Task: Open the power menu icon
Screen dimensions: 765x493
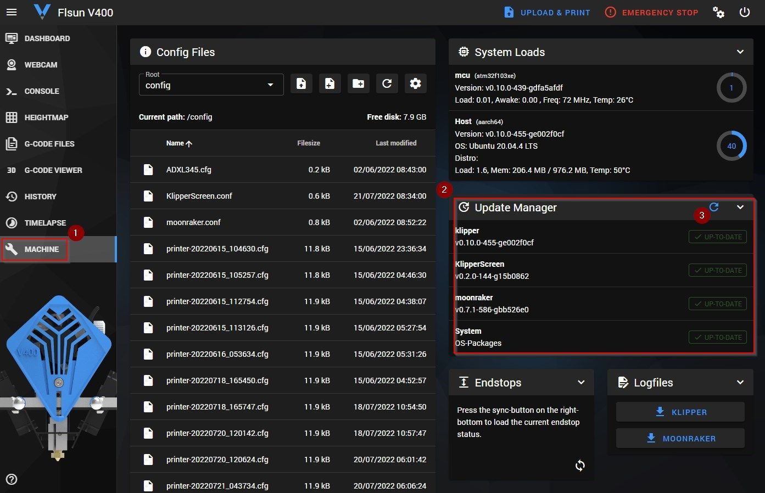Action: click(x=745, y=12)
